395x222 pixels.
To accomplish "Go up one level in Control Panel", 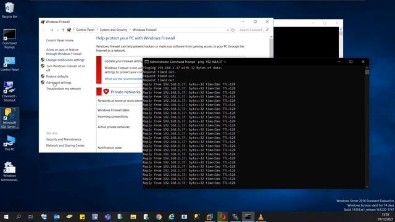I will (x=63, y=30).
